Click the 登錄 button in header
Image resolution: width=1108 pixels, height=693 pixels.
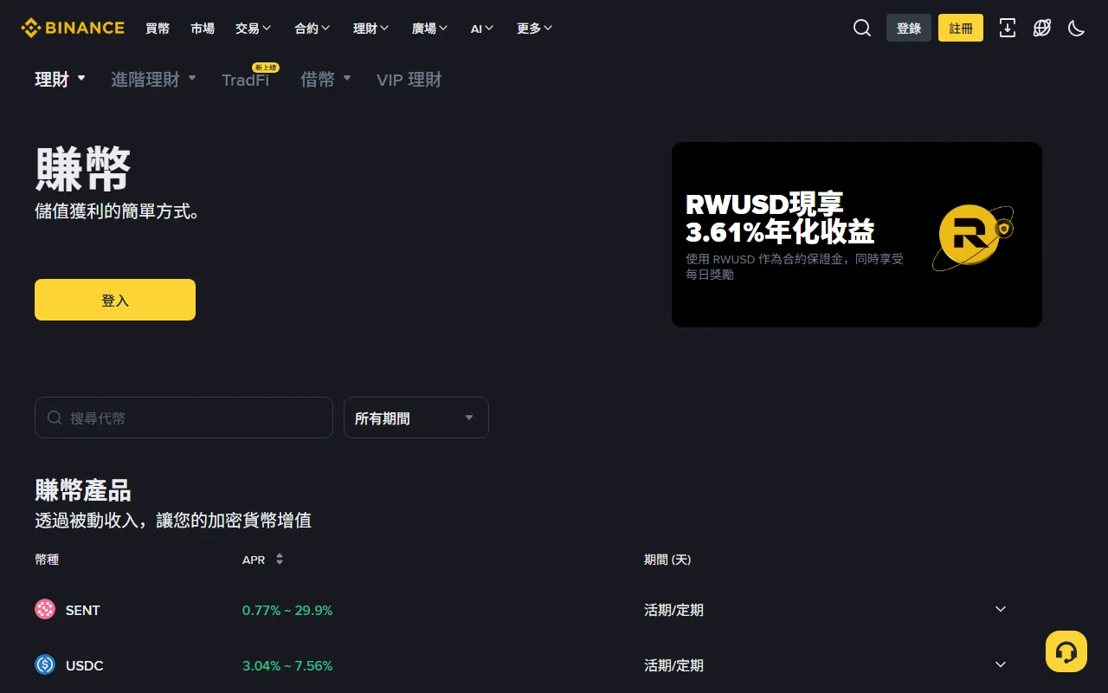[909, 28]
